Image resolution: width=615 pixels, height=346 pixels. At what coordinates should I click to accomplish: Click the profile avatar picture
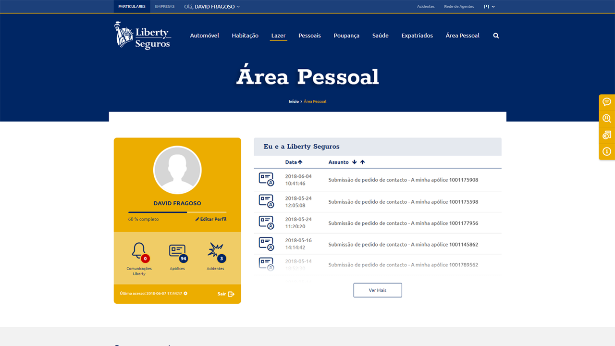coord(177,170)
